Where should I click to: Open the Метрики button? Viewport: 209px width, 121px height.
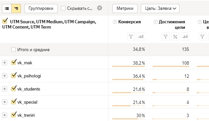pos(125,9)
